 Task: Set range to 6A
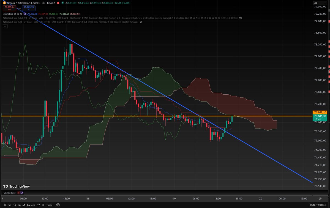click(x=24, y=205)
